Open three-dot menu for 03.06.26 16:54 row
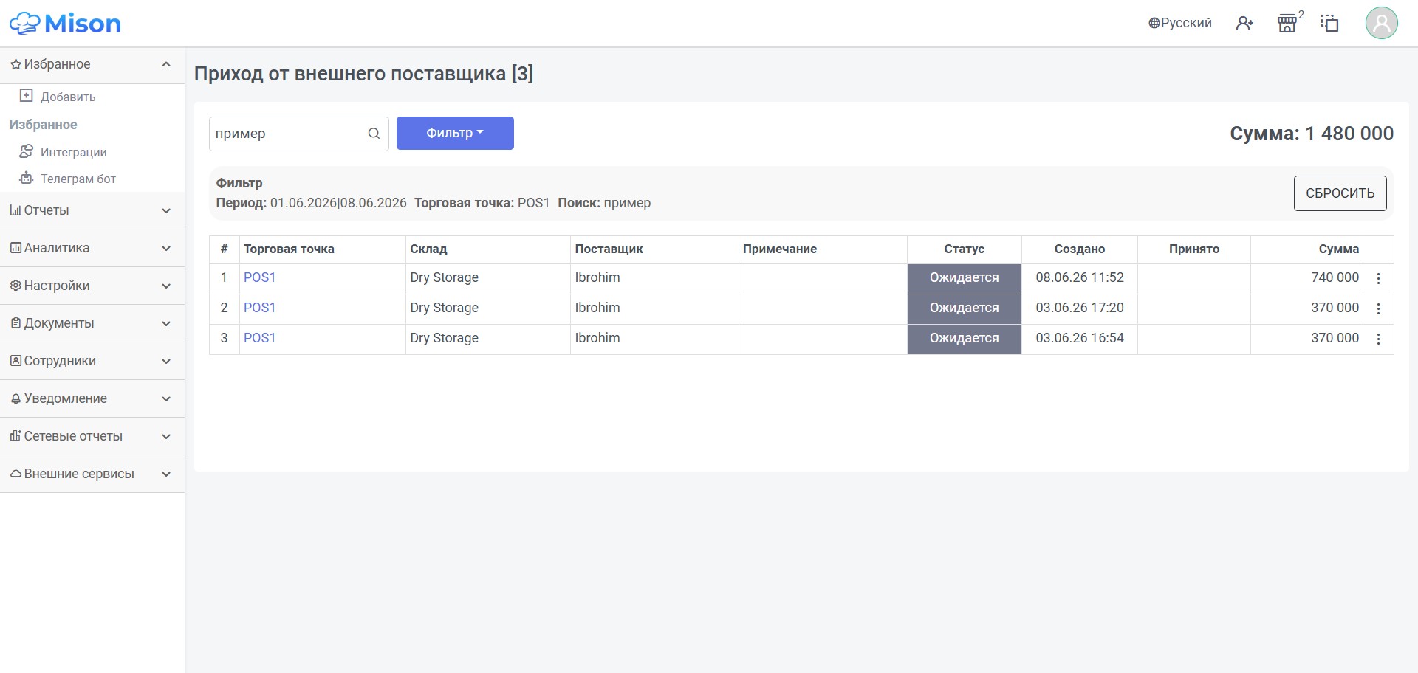 pos(1378,339)
